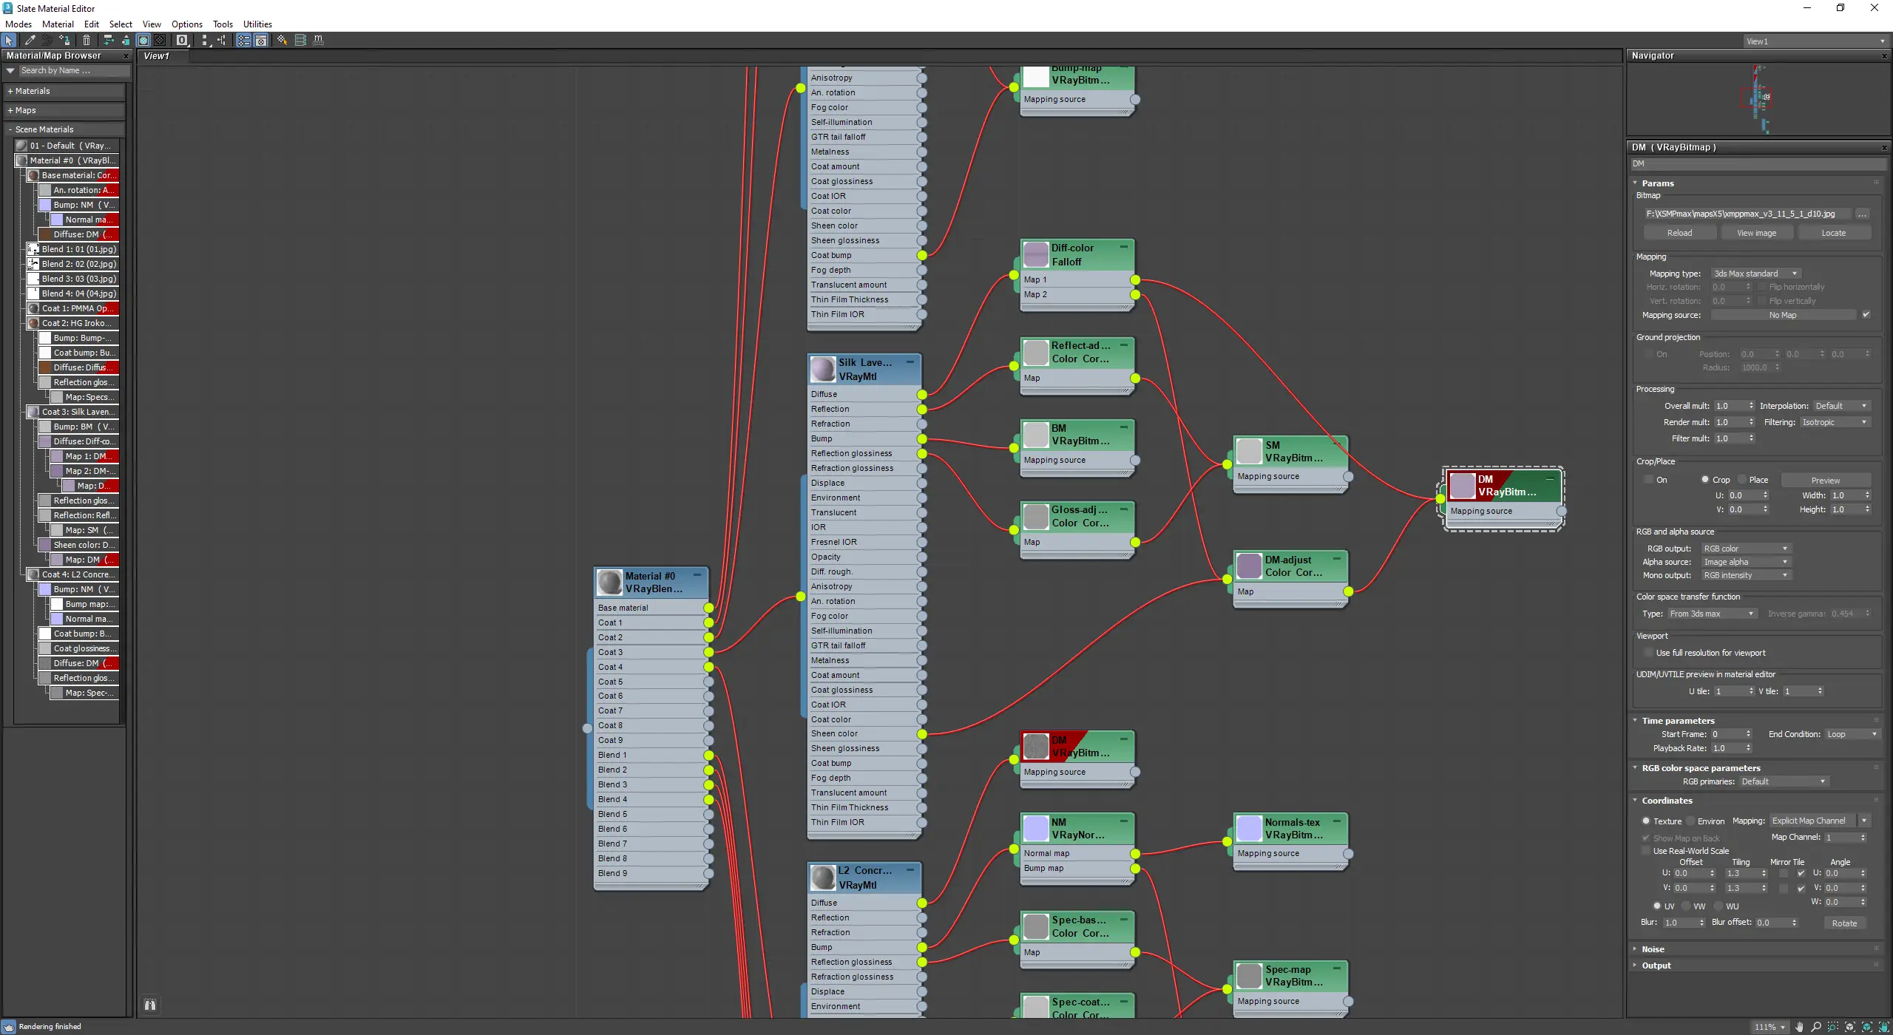The width and height of the screenshot is (1893, 1035).
Task: Open the Utilities menu
Action: tap(257, 24)
